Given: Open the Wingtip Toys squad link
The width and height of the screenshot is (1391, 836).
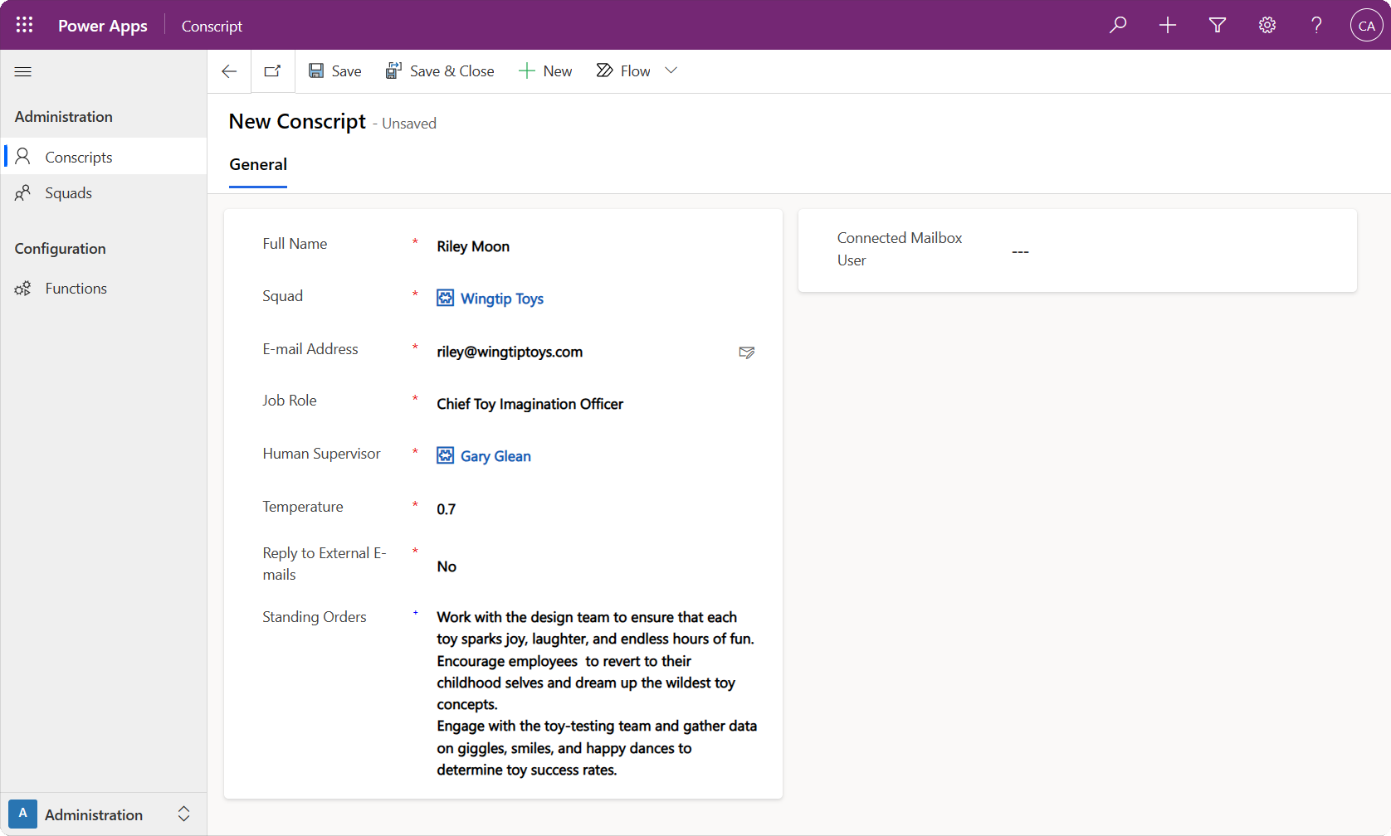Looking at the screenshot, I should pos(502,299).
